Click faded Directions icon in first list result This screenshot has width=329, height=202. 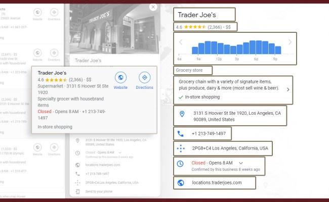click(54, 12)
